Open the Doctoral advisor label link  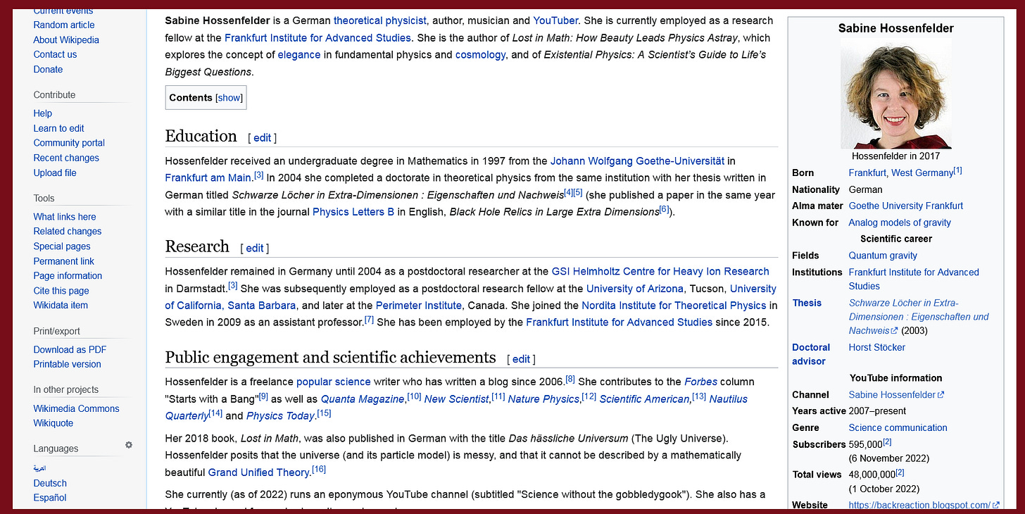pyautogui.click(x=811, y=354)
